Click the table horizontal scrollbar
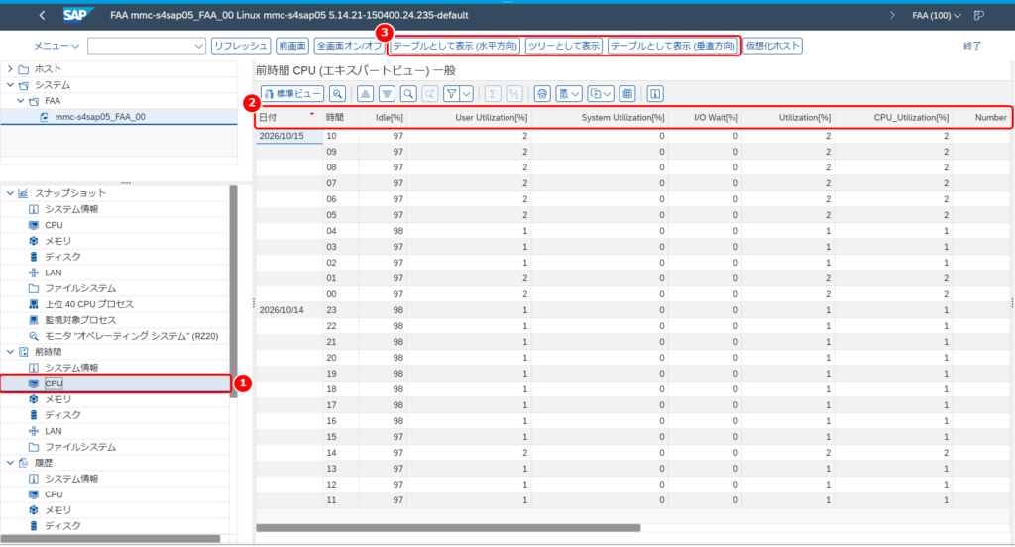This screenshot has width=1015, height=547. 448,528
